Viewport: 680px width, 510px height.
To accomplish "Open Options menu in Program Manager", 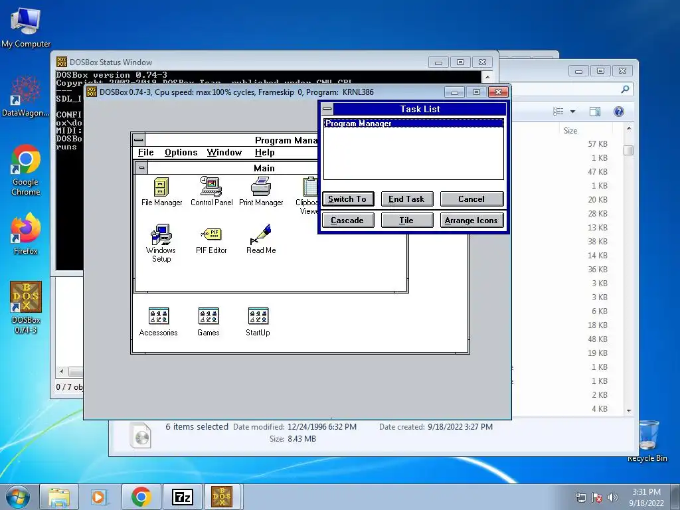I will (x=181, y=152).
